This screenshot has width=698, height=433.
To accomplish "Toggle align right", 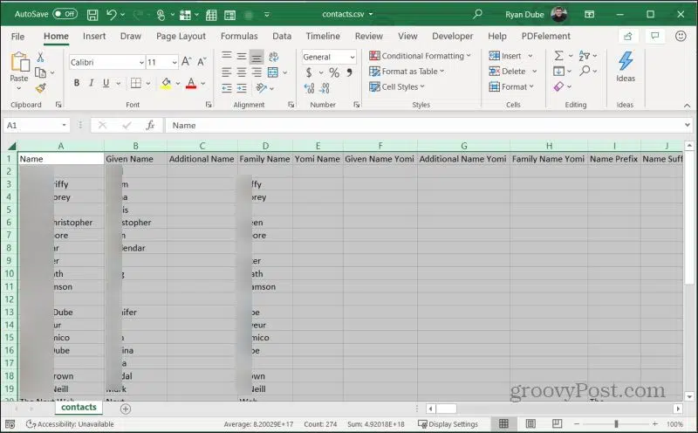I will point(257,72).
